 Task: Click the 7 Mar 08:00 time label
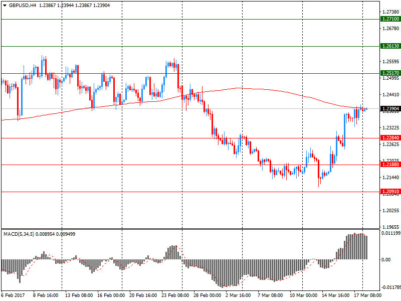pos(270,295)
